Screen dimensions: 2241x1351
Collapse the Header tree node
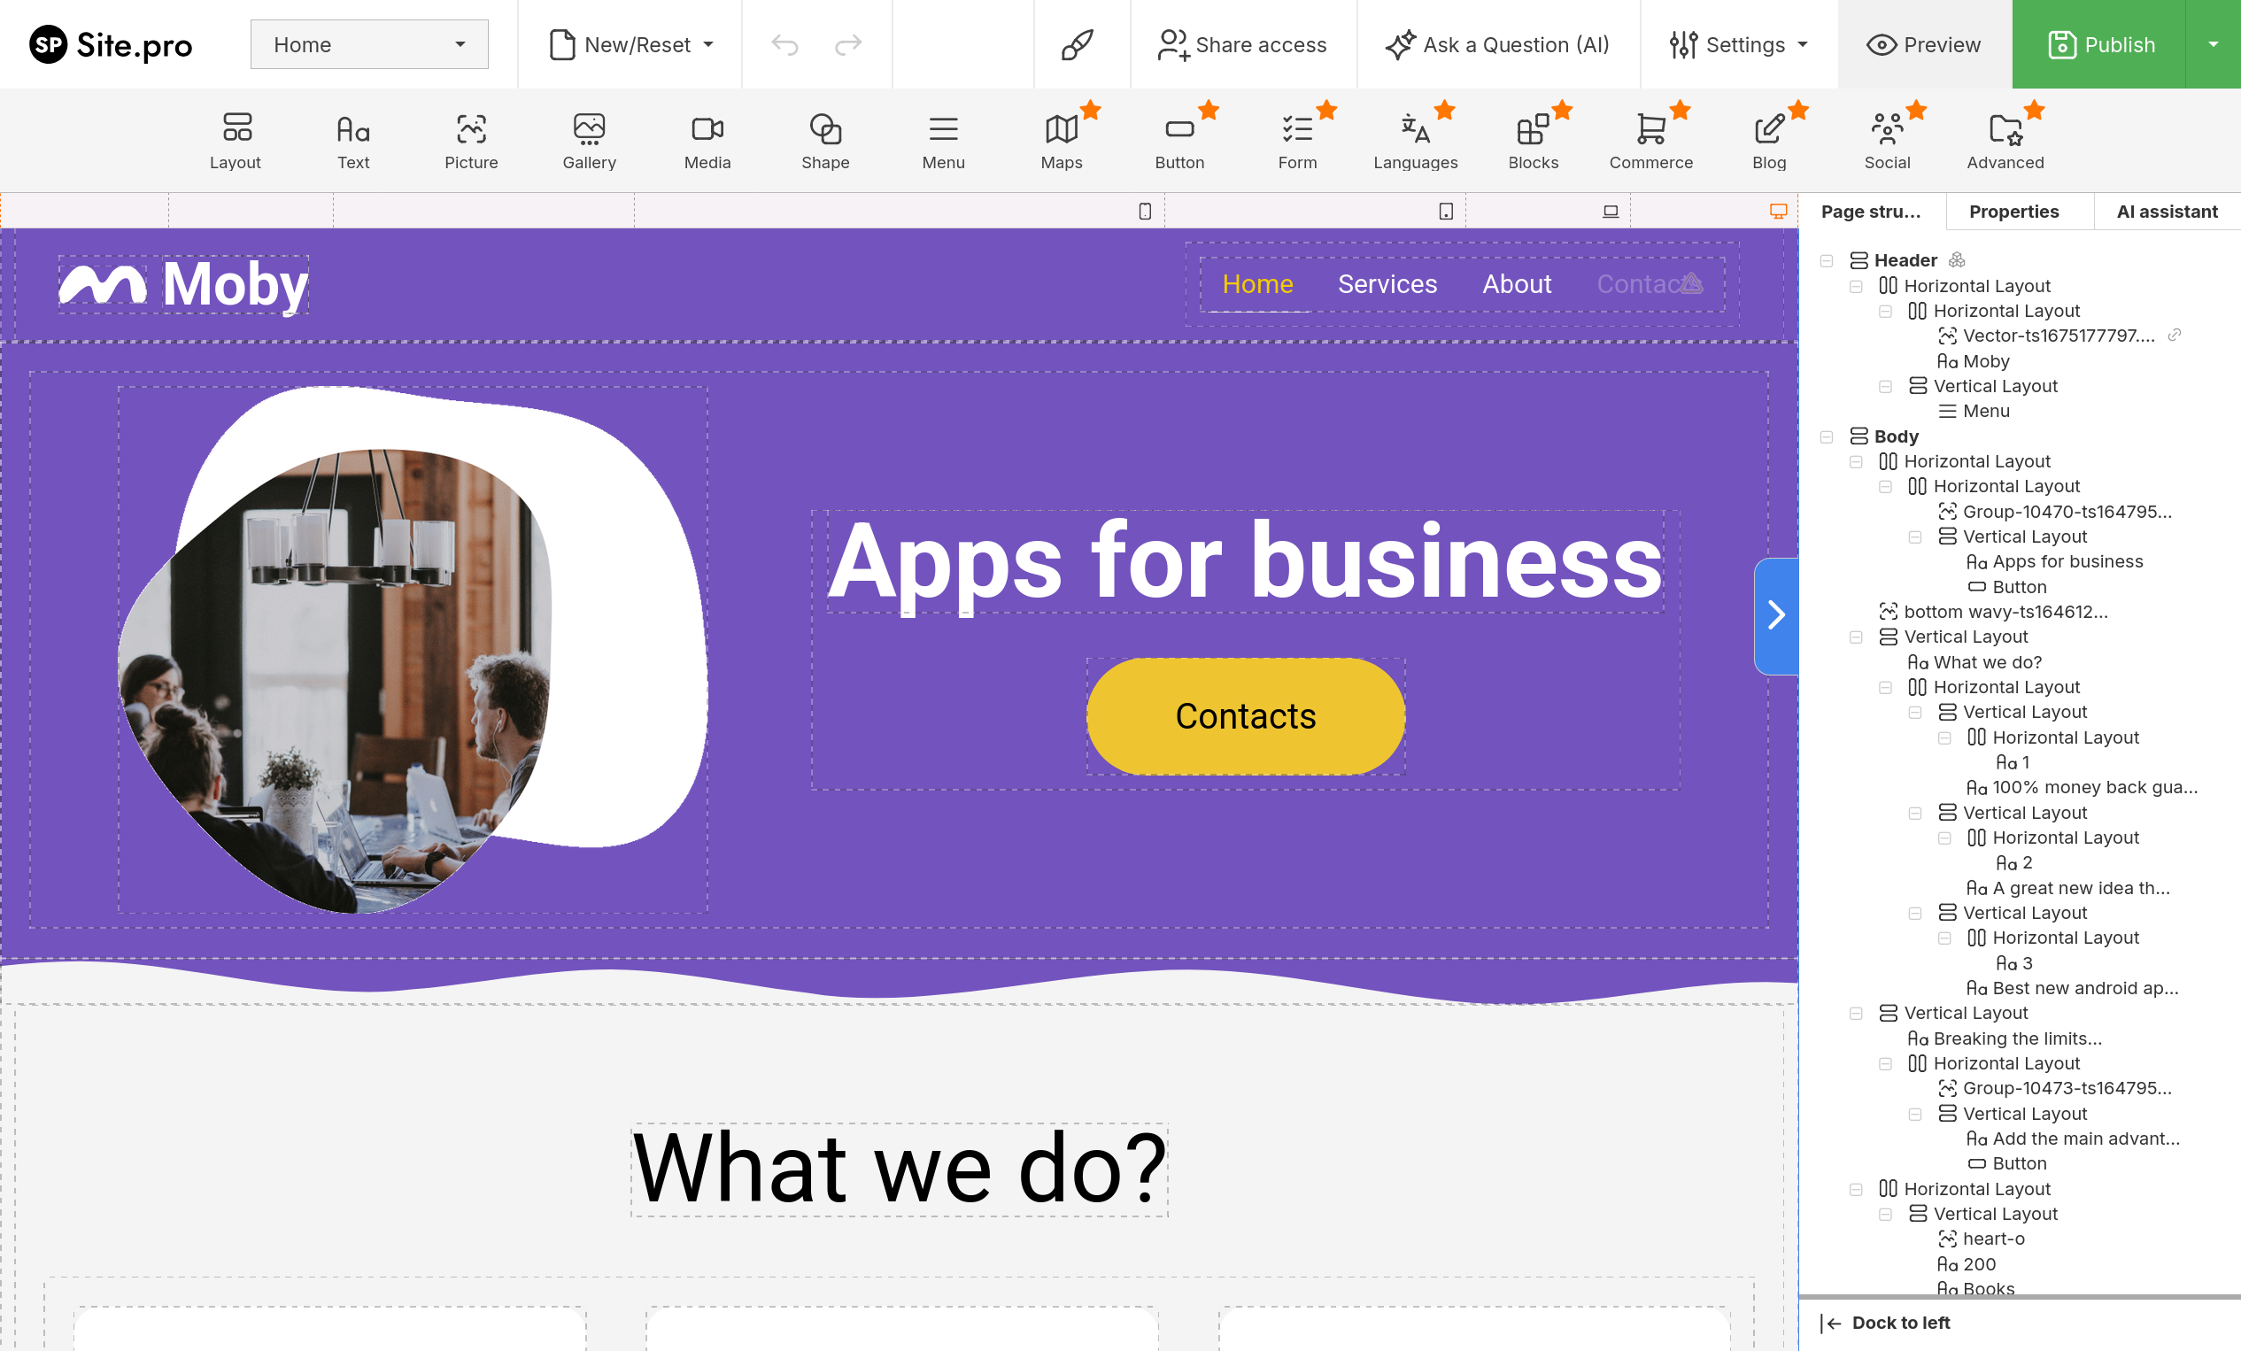click(x=1827, y=261)
